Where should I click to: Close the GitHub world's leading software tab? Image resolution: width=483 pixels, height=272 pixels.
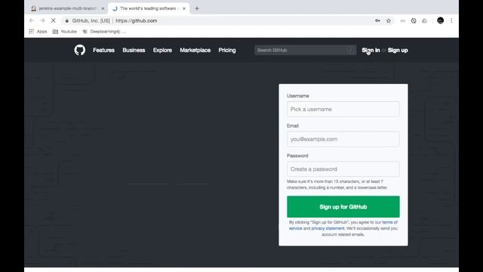(184, 8)
